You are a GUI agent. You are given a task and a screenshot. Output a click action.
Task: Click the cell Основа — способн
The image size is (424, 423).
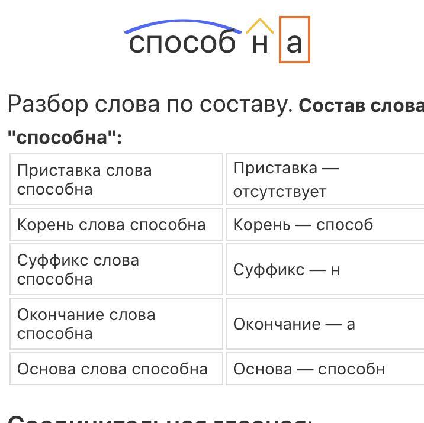pos(325,369)
